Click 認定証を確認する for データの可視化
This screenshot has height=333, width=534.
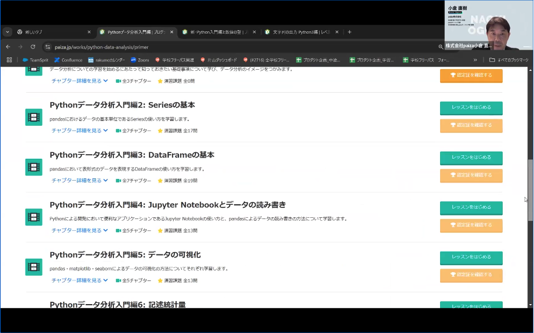tap(471, 275)
